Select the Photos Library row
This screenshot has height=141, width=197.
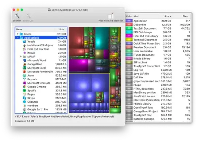pyautogui.click(x=158, y=104)
